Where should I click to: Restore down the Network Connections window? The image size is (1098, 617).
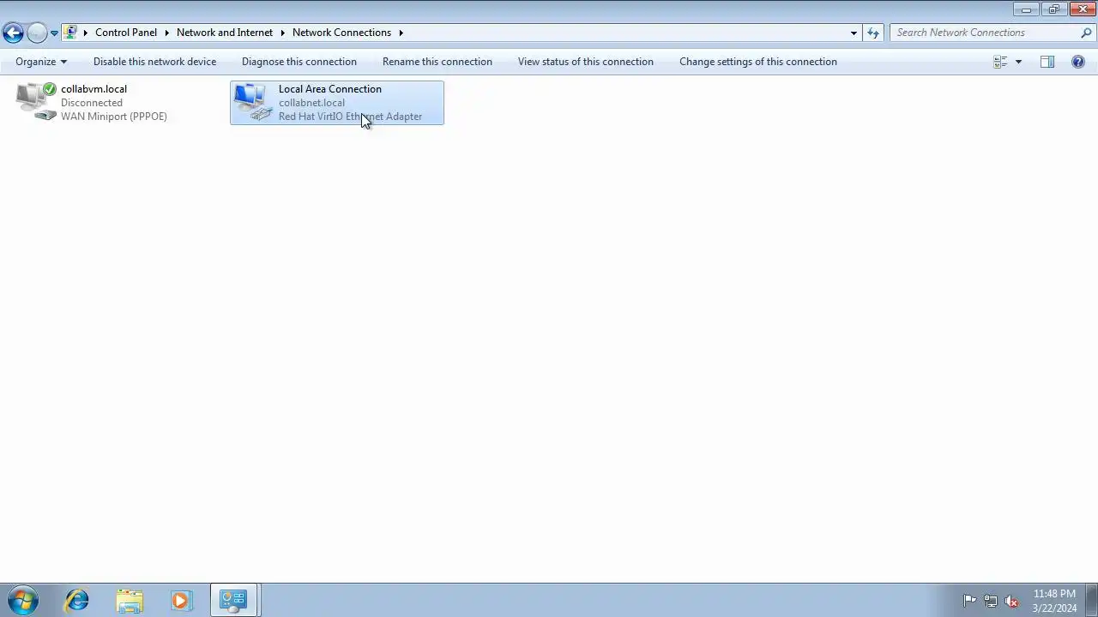pyautogui.click(x=1053, y=9)
